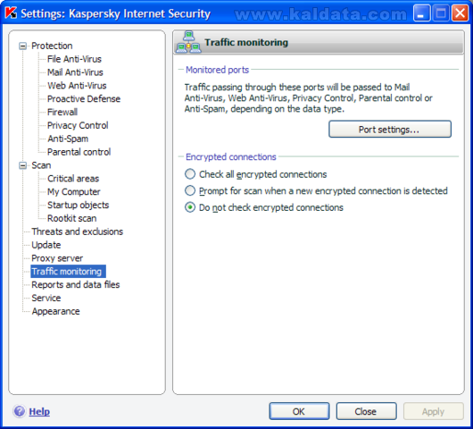Viewport: 473px width, 429px height.
Task: Collapse the Protection tree node
Action: 22,46
